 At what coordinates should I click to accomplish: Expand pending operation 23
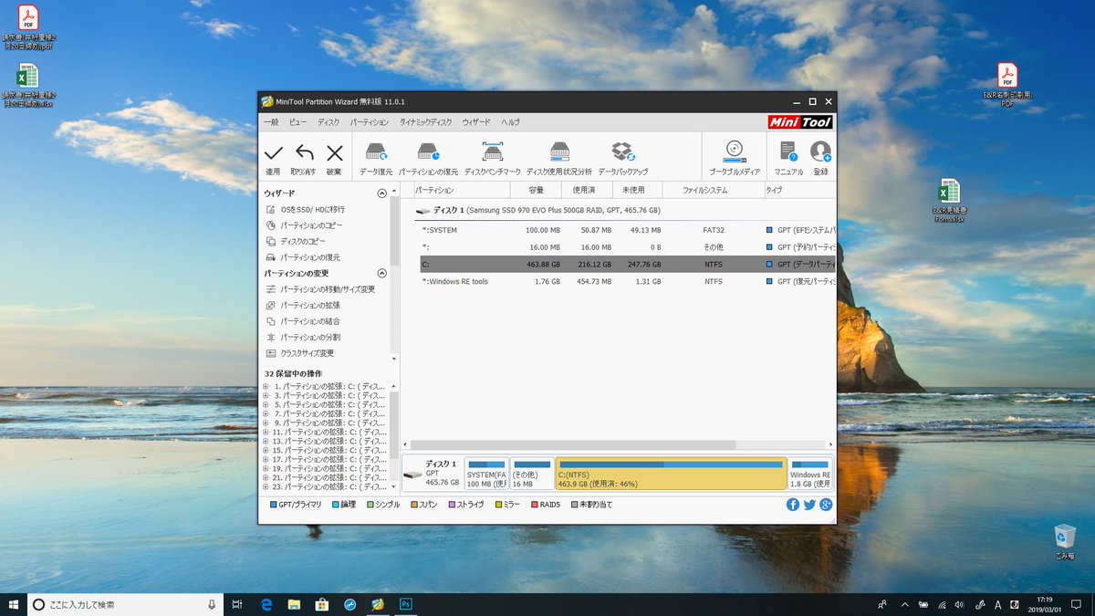266,487
